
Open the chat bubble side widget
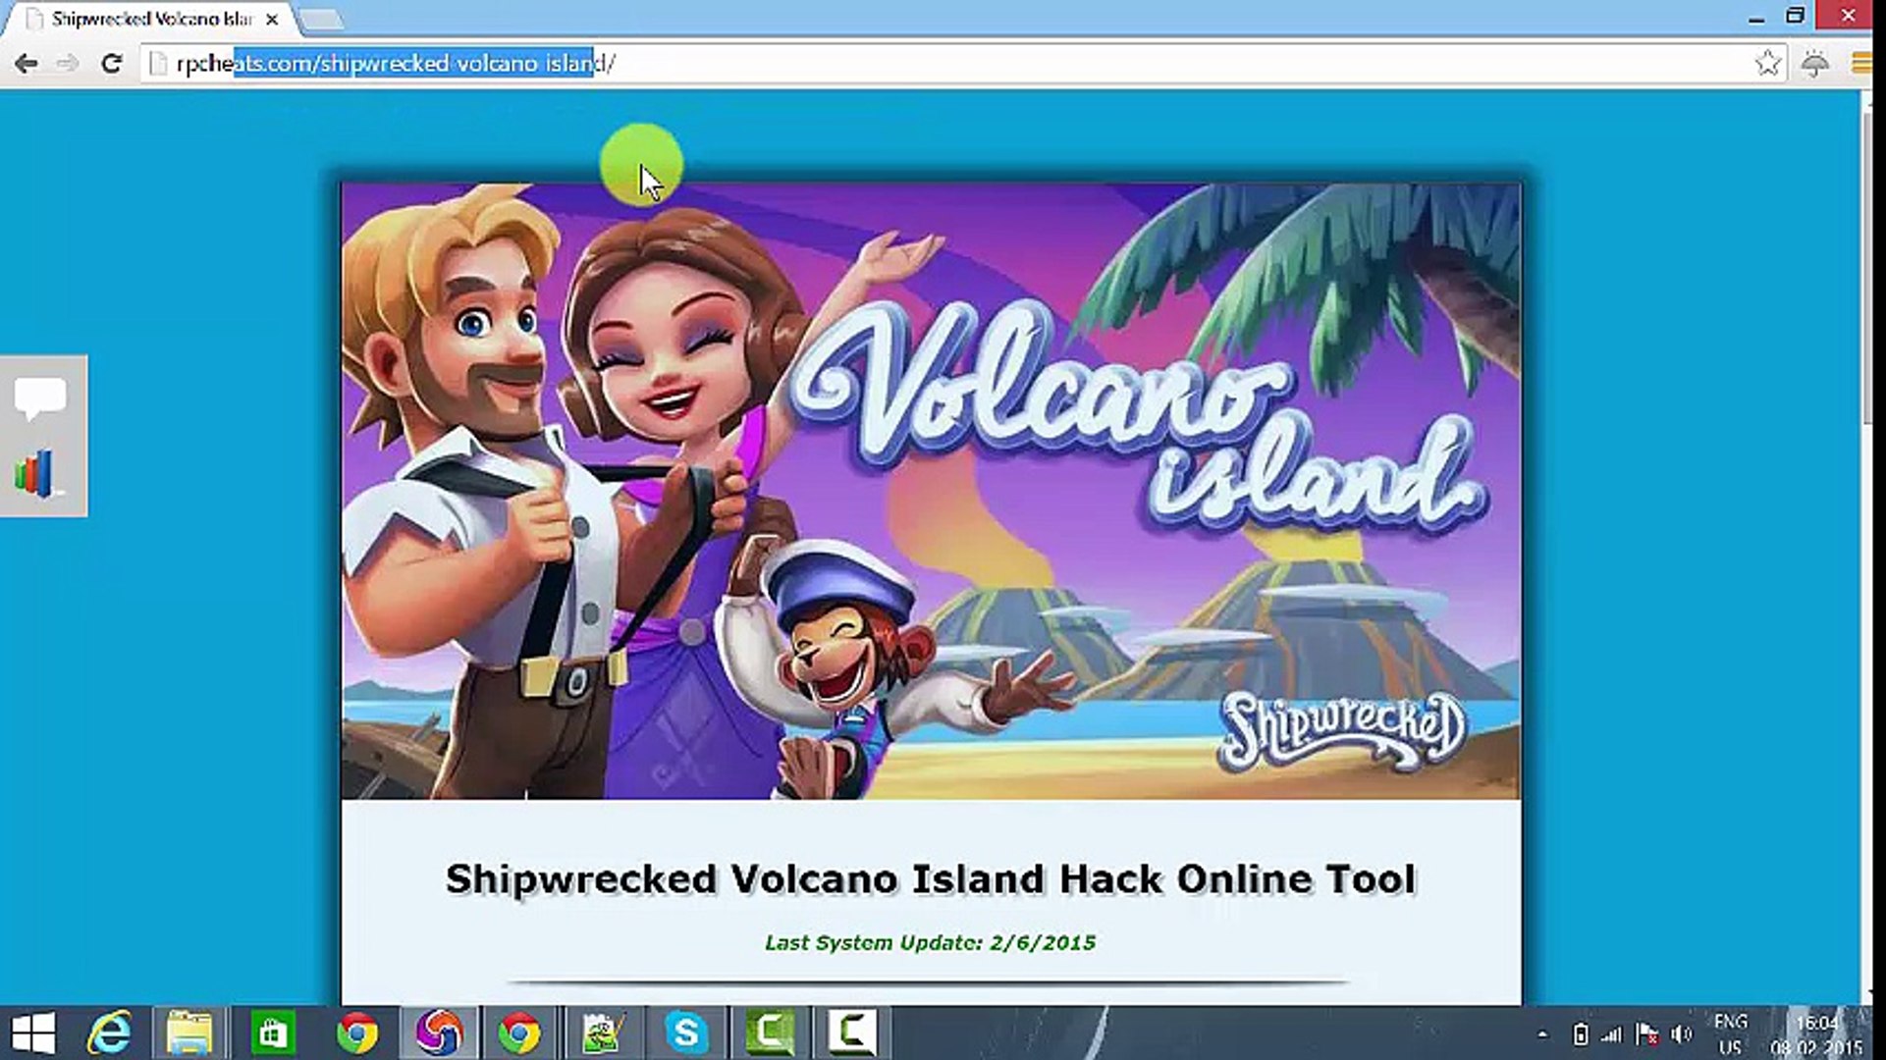[40, 397]
